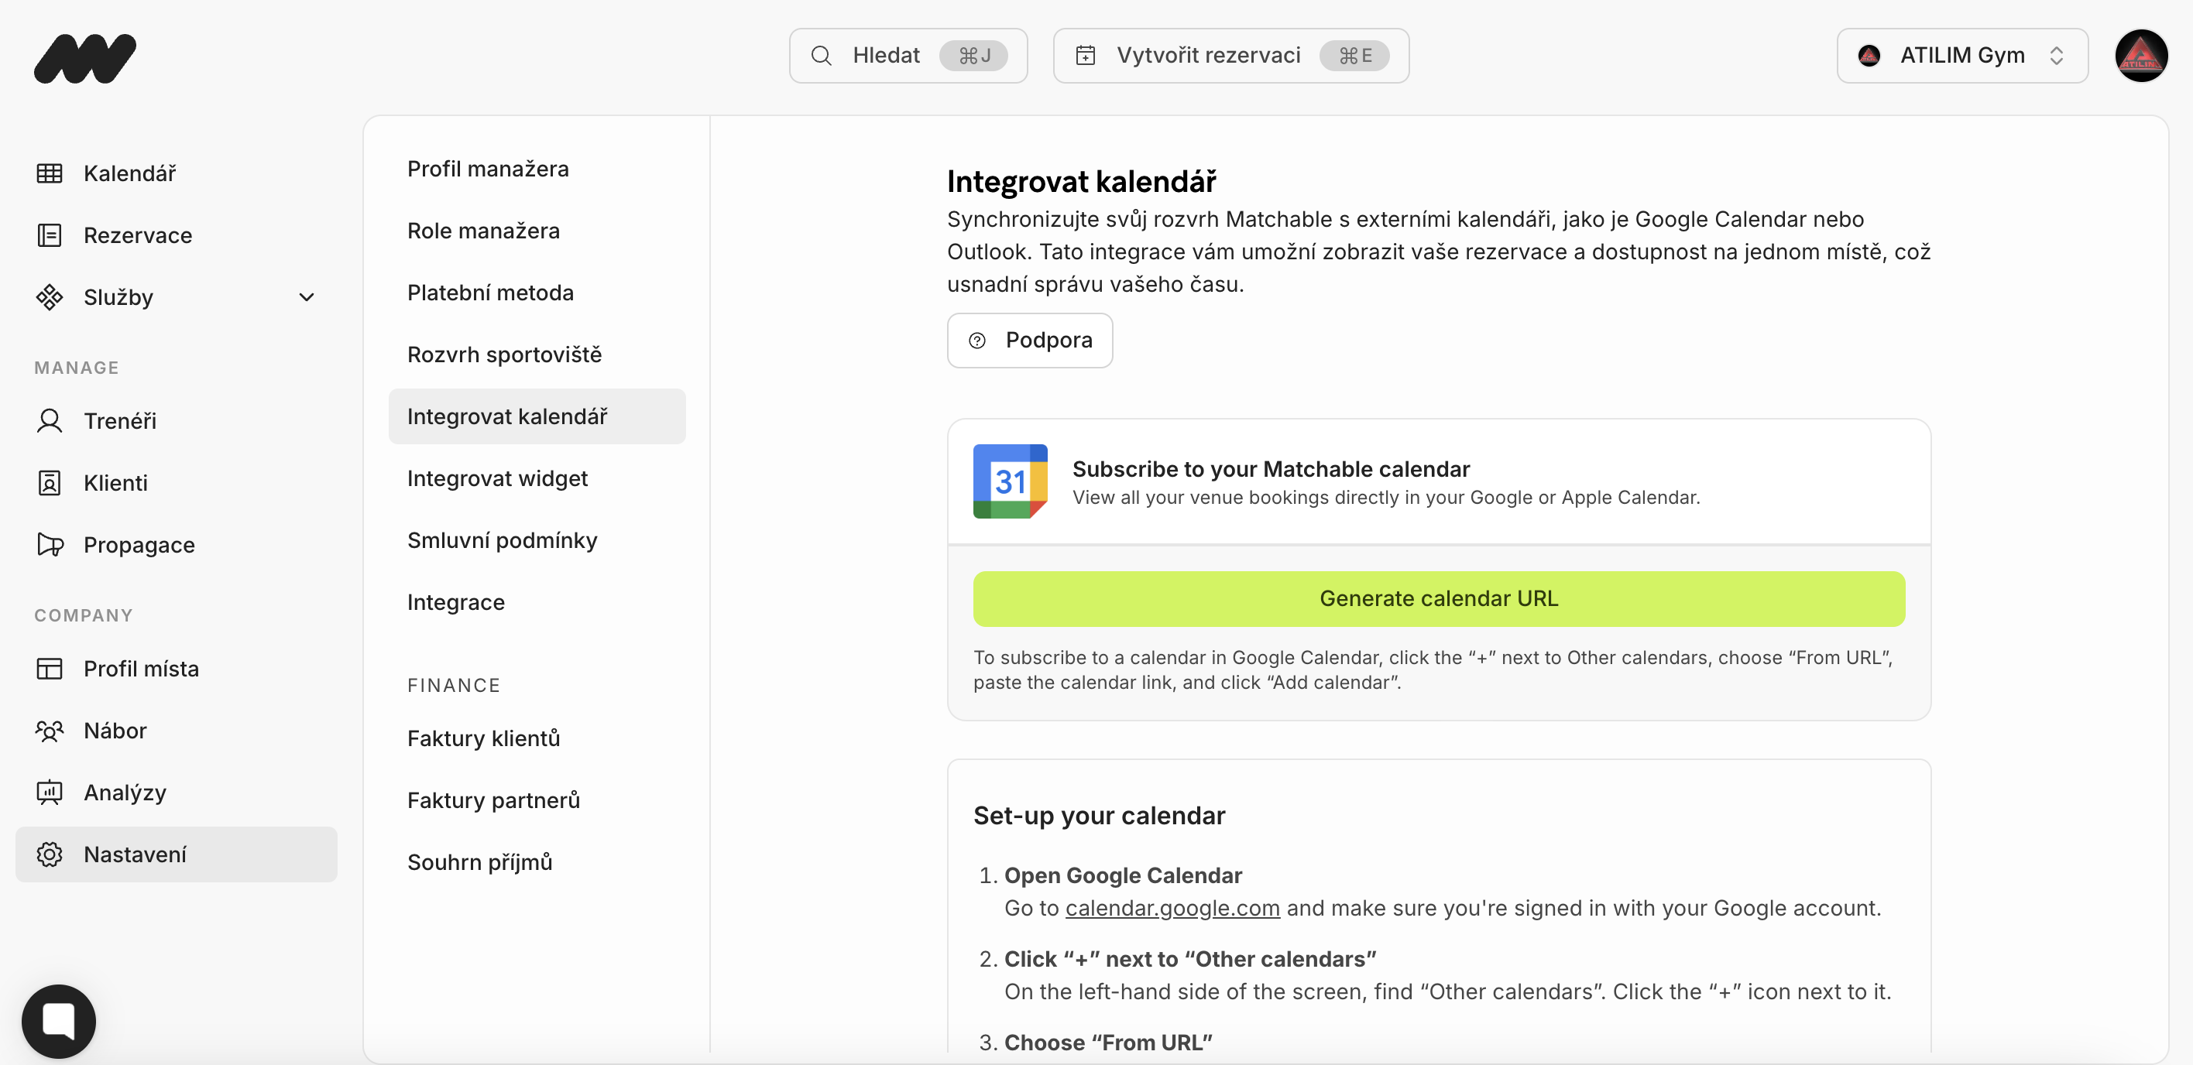Go to Faktury klientů page
This screenshot has width=2193, height=1065.
[x=483, y=738]
